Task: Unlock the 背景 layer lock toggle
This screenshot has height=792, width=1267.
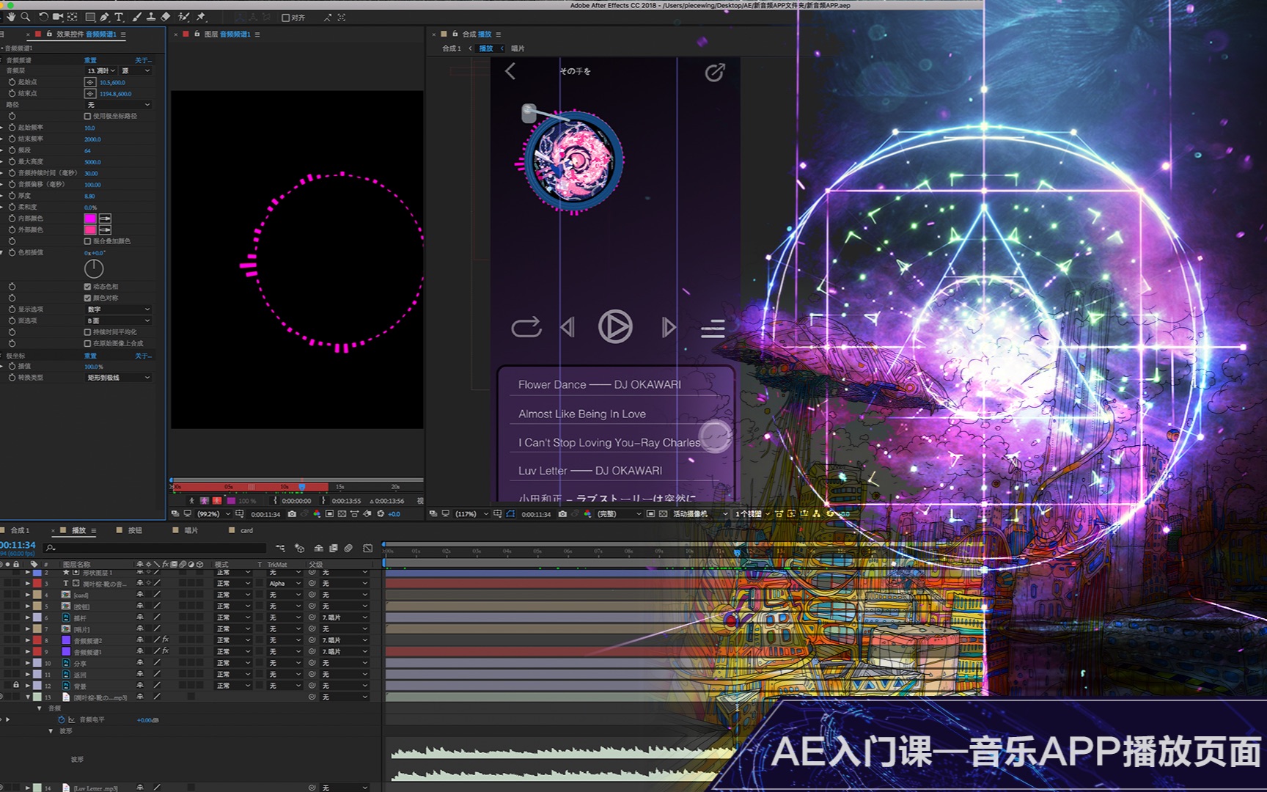Action: coord(16,686)
